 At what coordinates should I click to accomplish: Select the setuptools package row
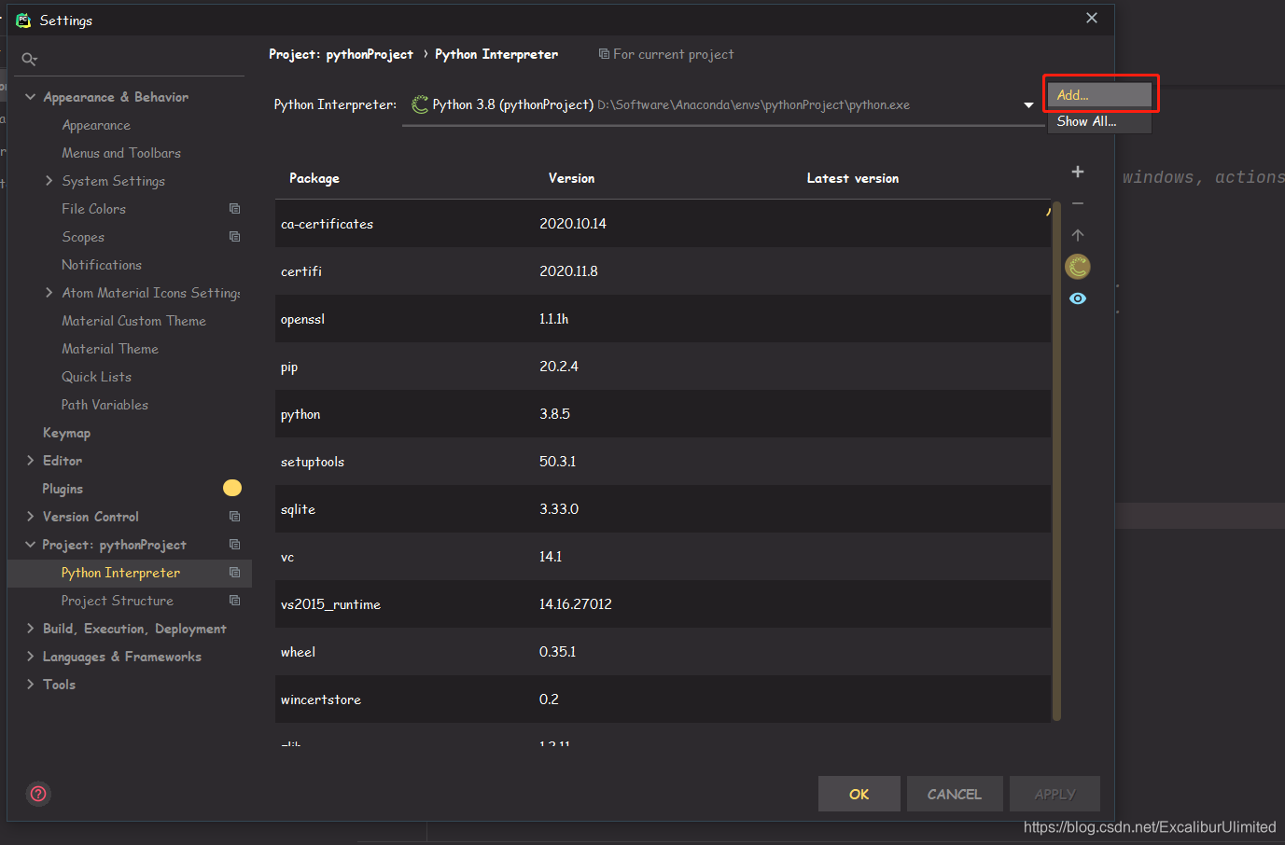663,462
